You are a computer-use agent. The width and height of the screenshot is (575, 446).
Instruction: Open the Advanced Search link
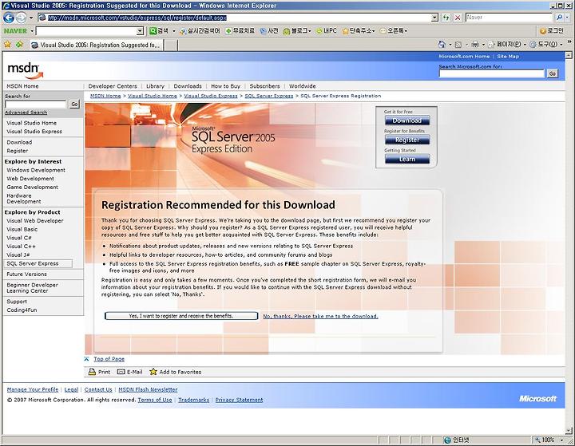(x=26, y=112)
